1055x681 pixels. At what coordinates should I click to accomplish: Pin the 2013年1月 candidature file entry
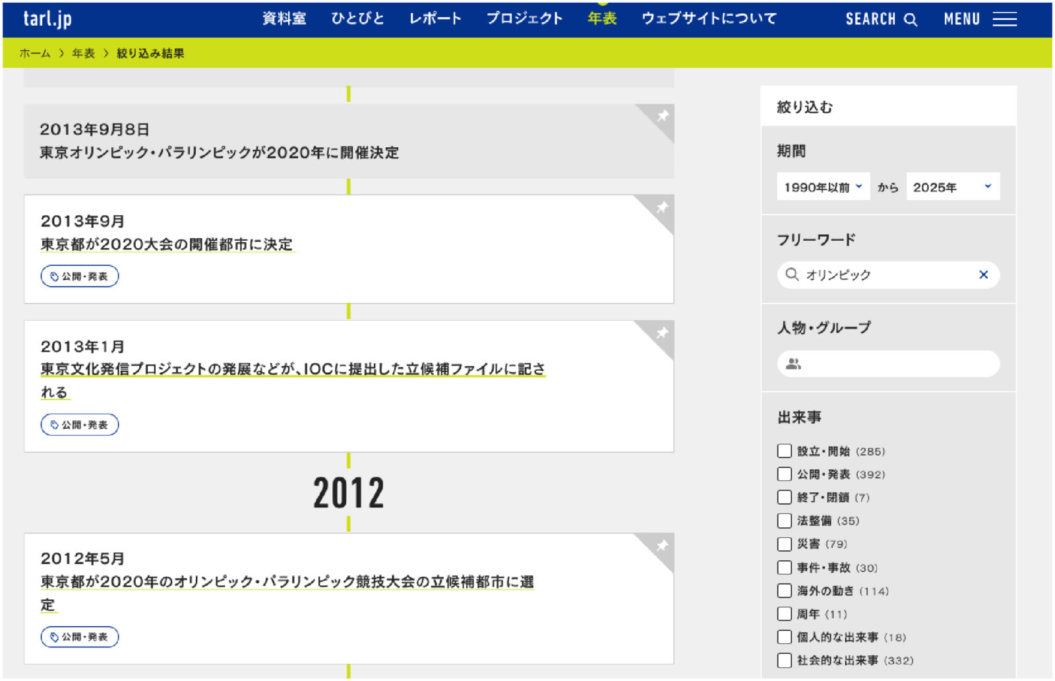pos(662,333)
